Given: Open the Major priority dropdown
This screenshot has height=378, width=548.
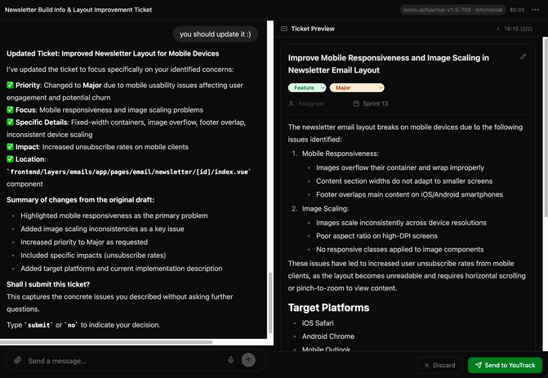Looking at the screenshot, I should [x=357, y=87].
